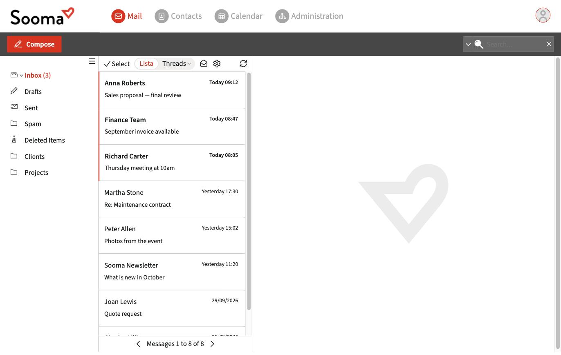Go to previous page of messages
Viewport: 561px width, 355px height.
pyautogui.click(x=138, y=344)
